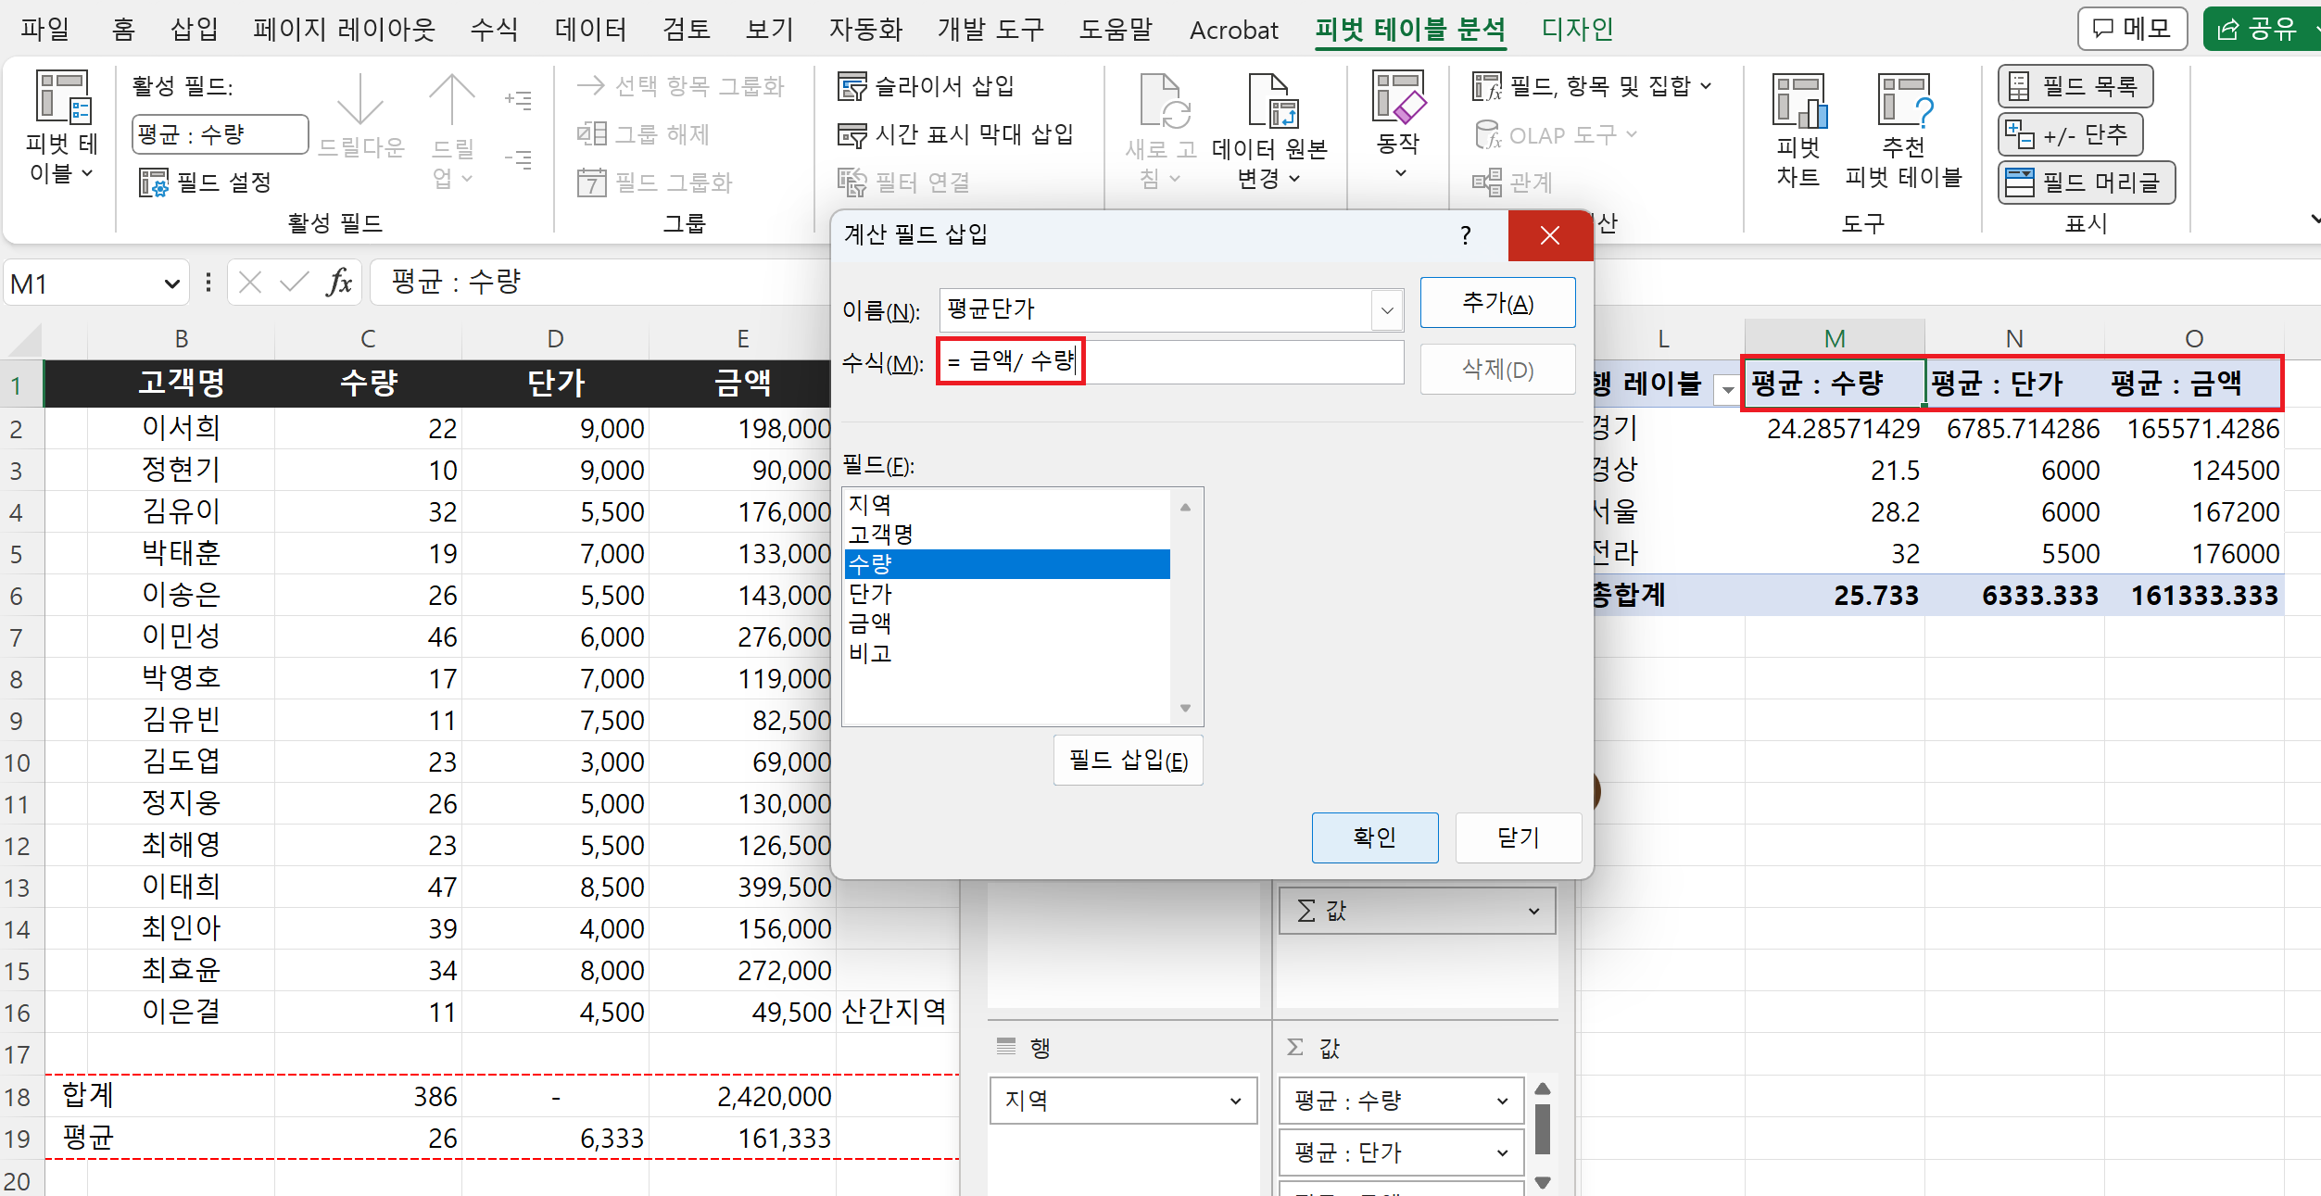The height and width of the screenshot is (1196, 2321).
Task: Expand the 지역 row field dropdown
Action: pos(1235,1101)
